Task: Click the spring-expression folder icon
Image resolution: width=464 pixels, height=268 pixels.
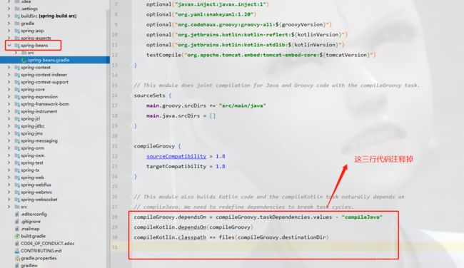Action: pyautogui.click(x=17, y=97)
